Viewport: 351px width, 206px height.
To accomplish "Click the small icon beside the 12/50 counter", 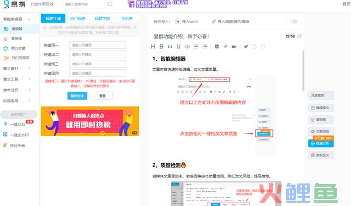I will (x=299, y=36).
